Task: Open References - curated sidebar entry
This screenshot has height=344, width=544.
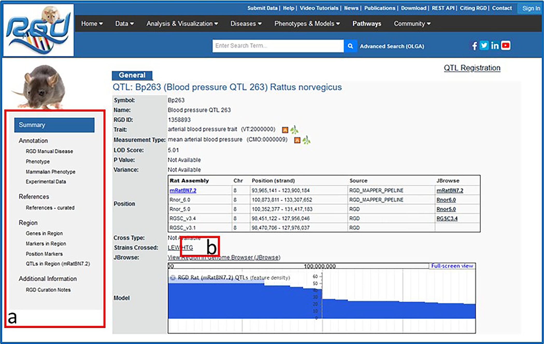Action: pyautogui.click(x=50, y=208)
